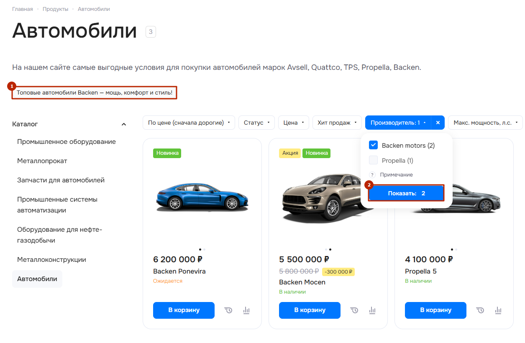
Task: Click the history icon on Backen Ponevira card
Action: [x=228, y=310]
